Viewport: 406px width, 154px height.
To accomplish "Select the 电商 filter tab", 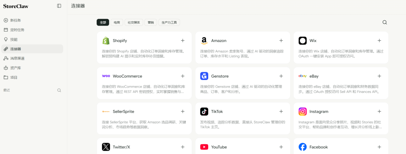I will click(x=117, y=23).
